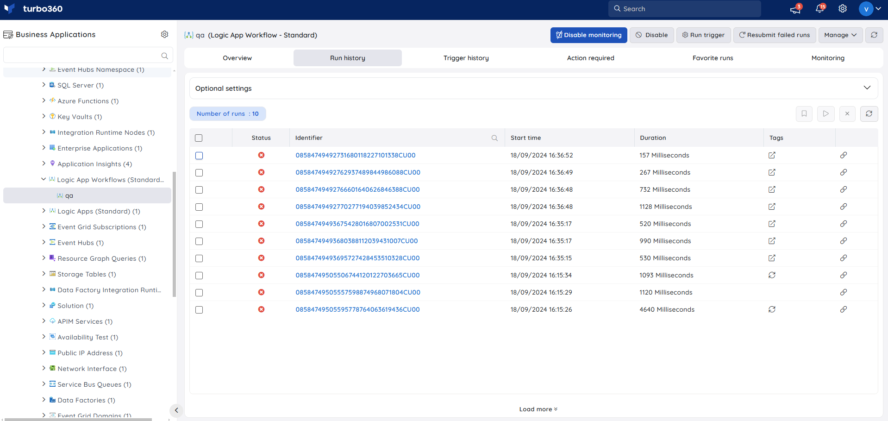
Task: Open the Manage dropdown
Action: 840,35
